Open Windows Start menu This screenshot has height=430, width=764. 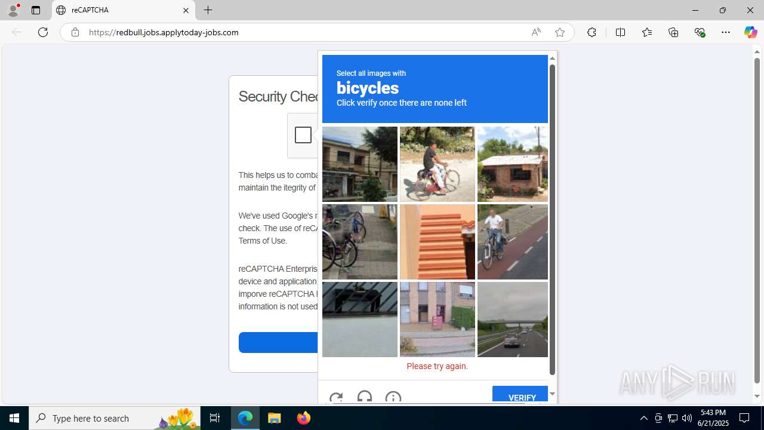[x=14, y=418]
